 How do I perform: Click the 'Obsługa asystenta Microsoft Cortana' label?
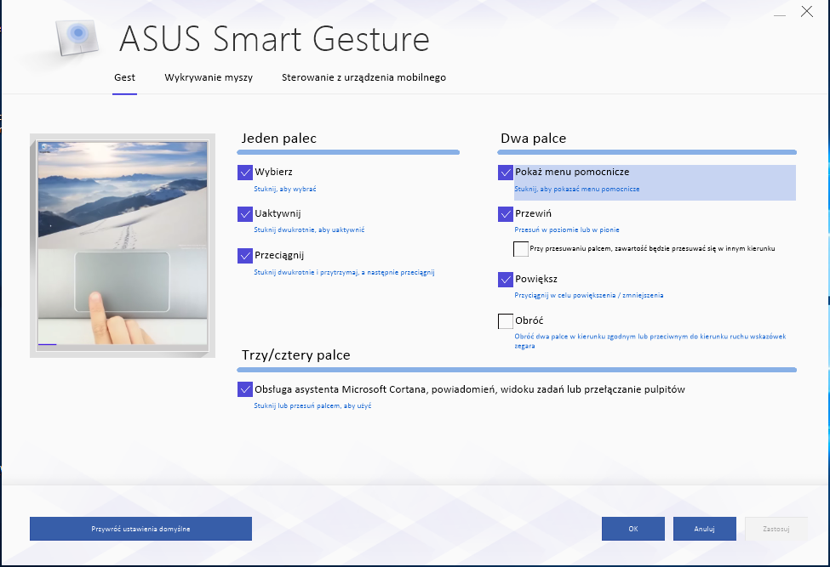470,389
